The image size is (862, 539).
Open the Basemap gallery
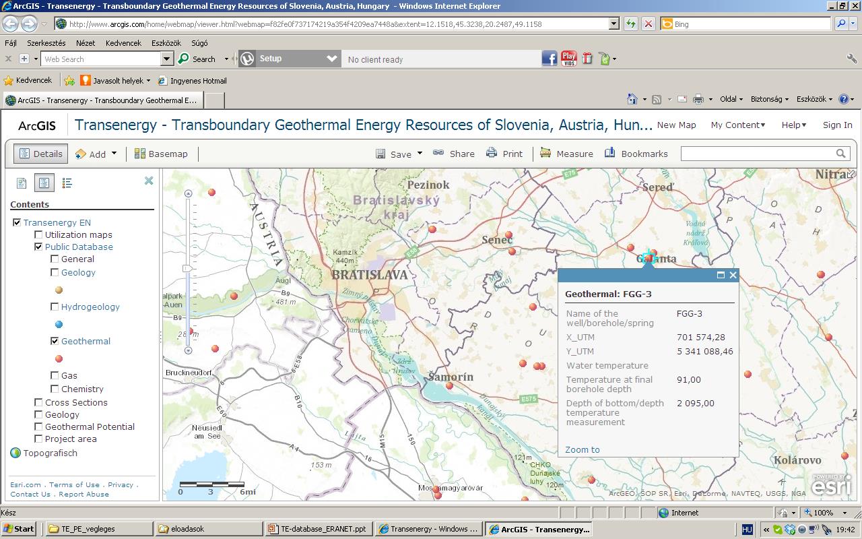click(161, 154)
